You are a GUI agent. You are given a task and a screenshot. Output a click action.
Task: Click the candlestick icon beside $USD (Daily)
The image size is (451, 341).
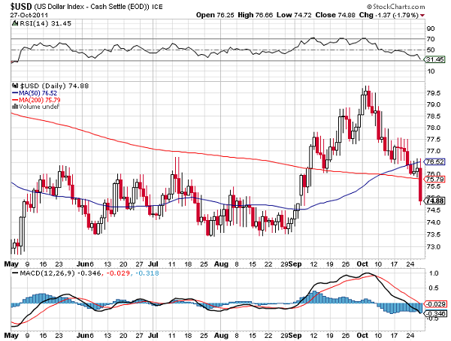tap(15, 86)
